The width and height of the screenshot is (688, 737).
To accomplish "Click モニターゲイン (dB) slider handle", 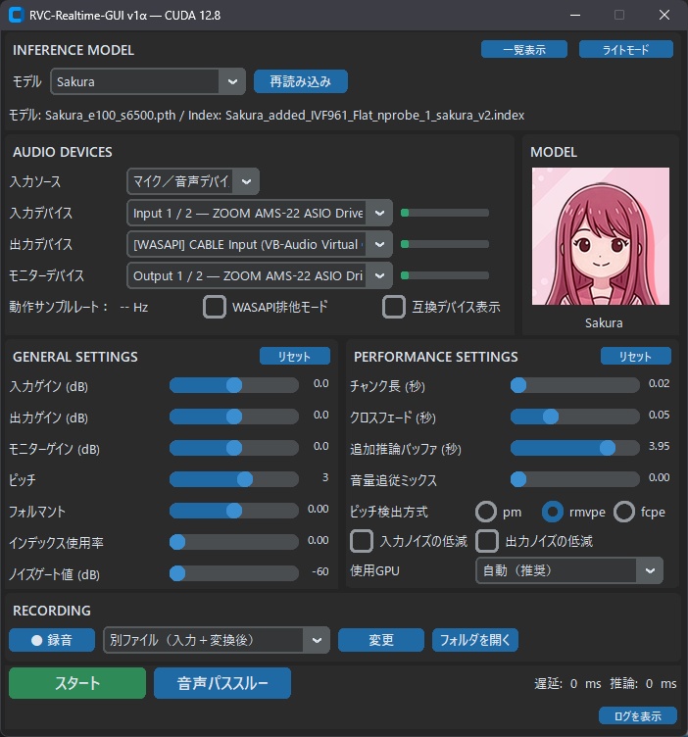I will pos(234,448).
